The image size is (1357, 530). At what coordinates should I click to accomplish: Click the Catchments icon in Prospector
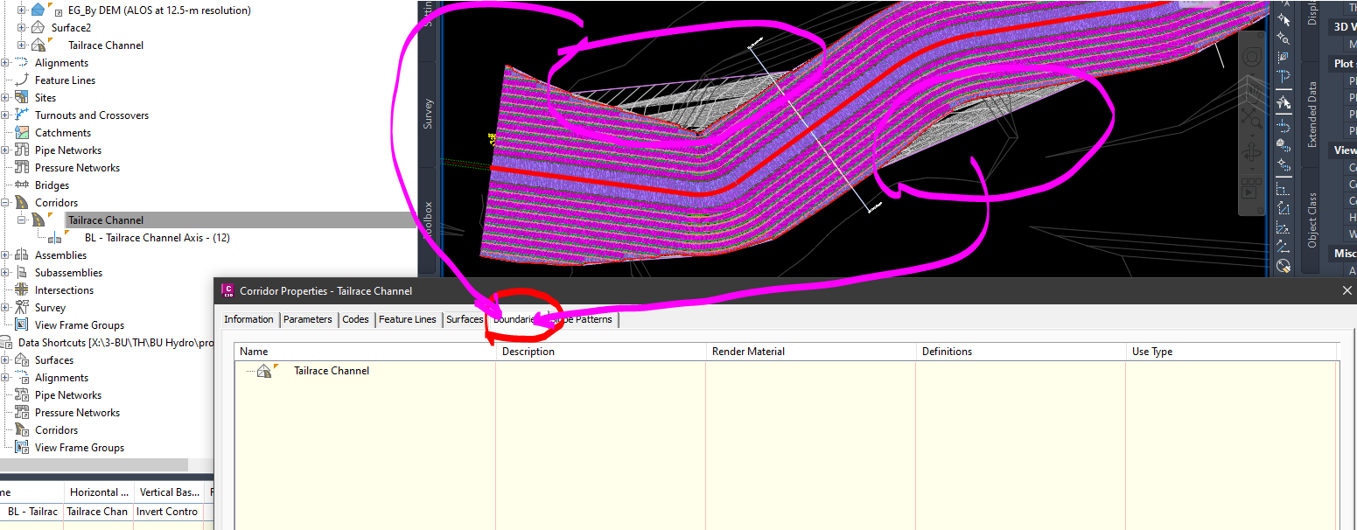click(x=24, y=132)
